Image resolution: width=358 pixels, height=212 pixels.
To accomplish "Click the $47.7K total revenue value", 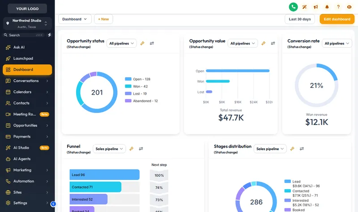I will pos(231,118).
